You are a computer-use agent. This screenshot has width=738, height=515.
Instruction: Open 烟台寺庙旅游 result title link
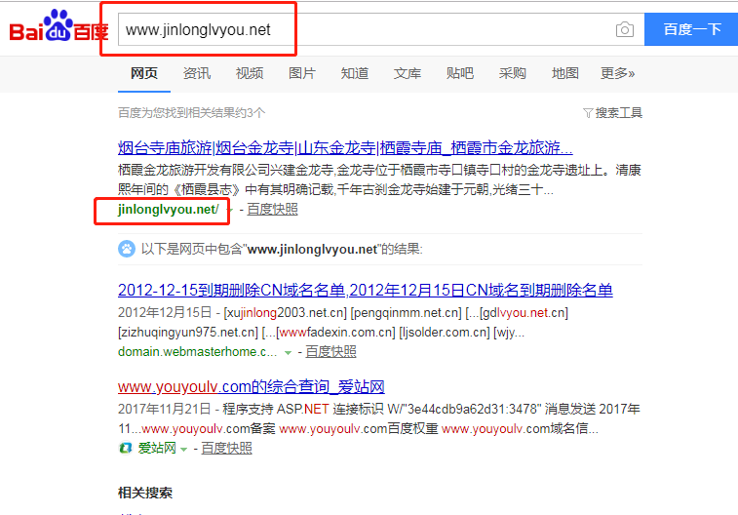(x=345, y=148)
